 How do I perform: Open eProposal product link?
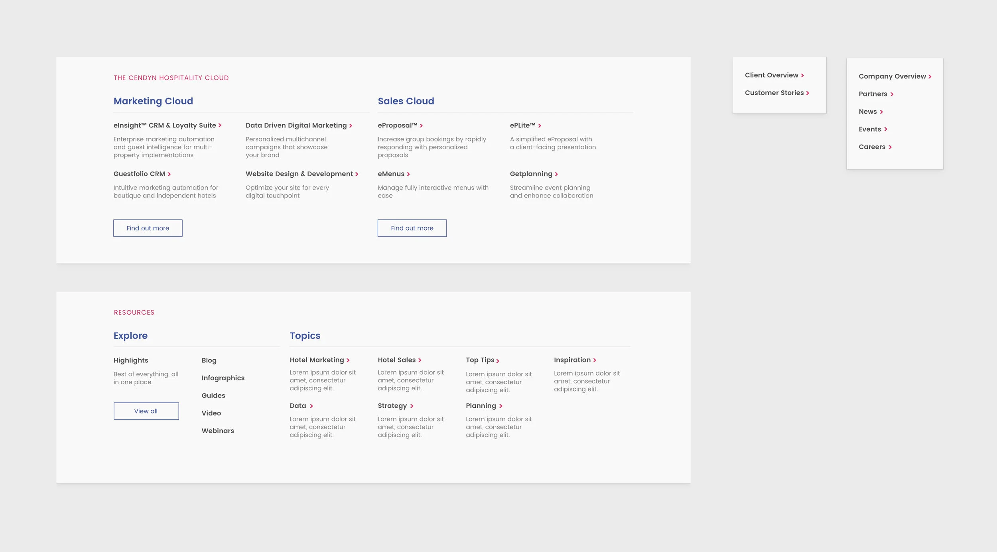[x=400, y=125]
